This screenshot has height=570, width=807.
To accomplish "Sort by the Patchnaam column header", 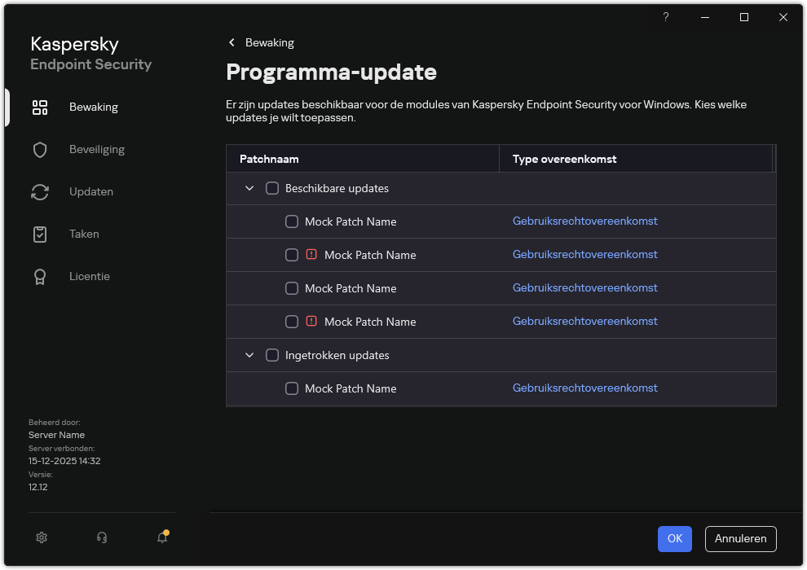I will 269,159.
